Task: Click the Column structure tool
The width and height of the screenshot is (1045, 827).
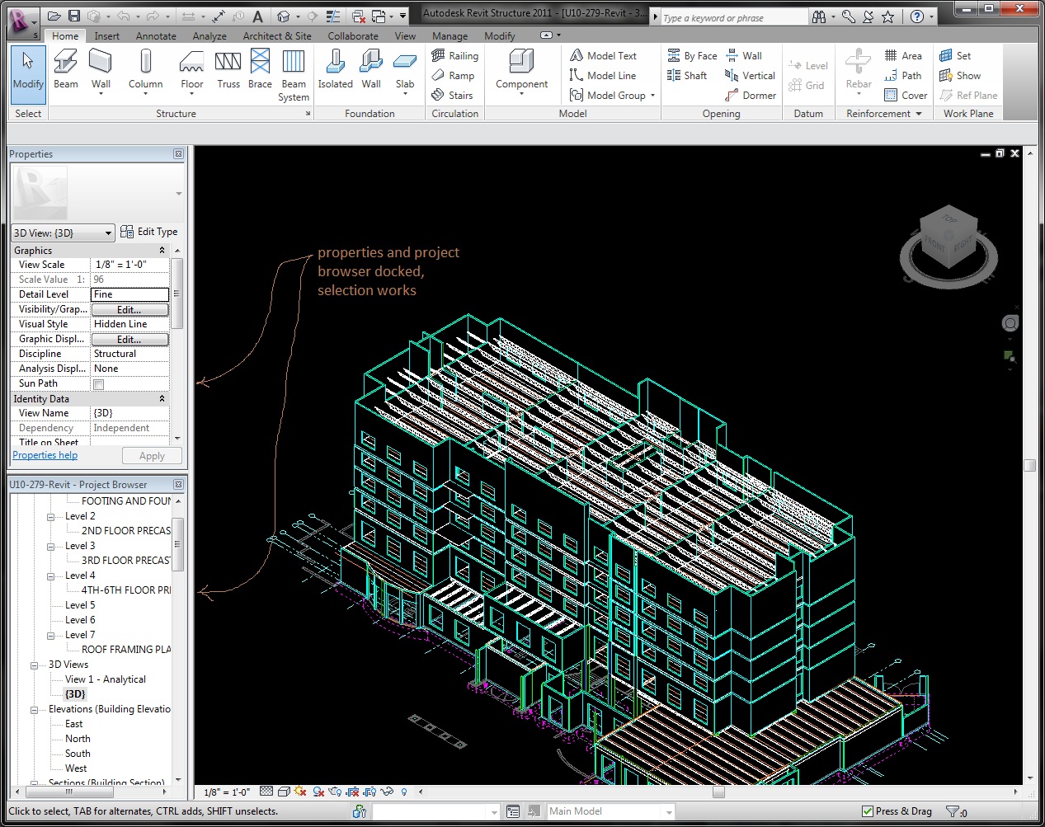Action: (145, 69)
